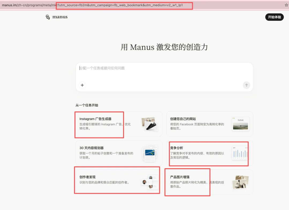This screenshot has width=289, height=210.
Task: Click the text 将原始产品照片转化为精美
Action: [x=188, y=183]
